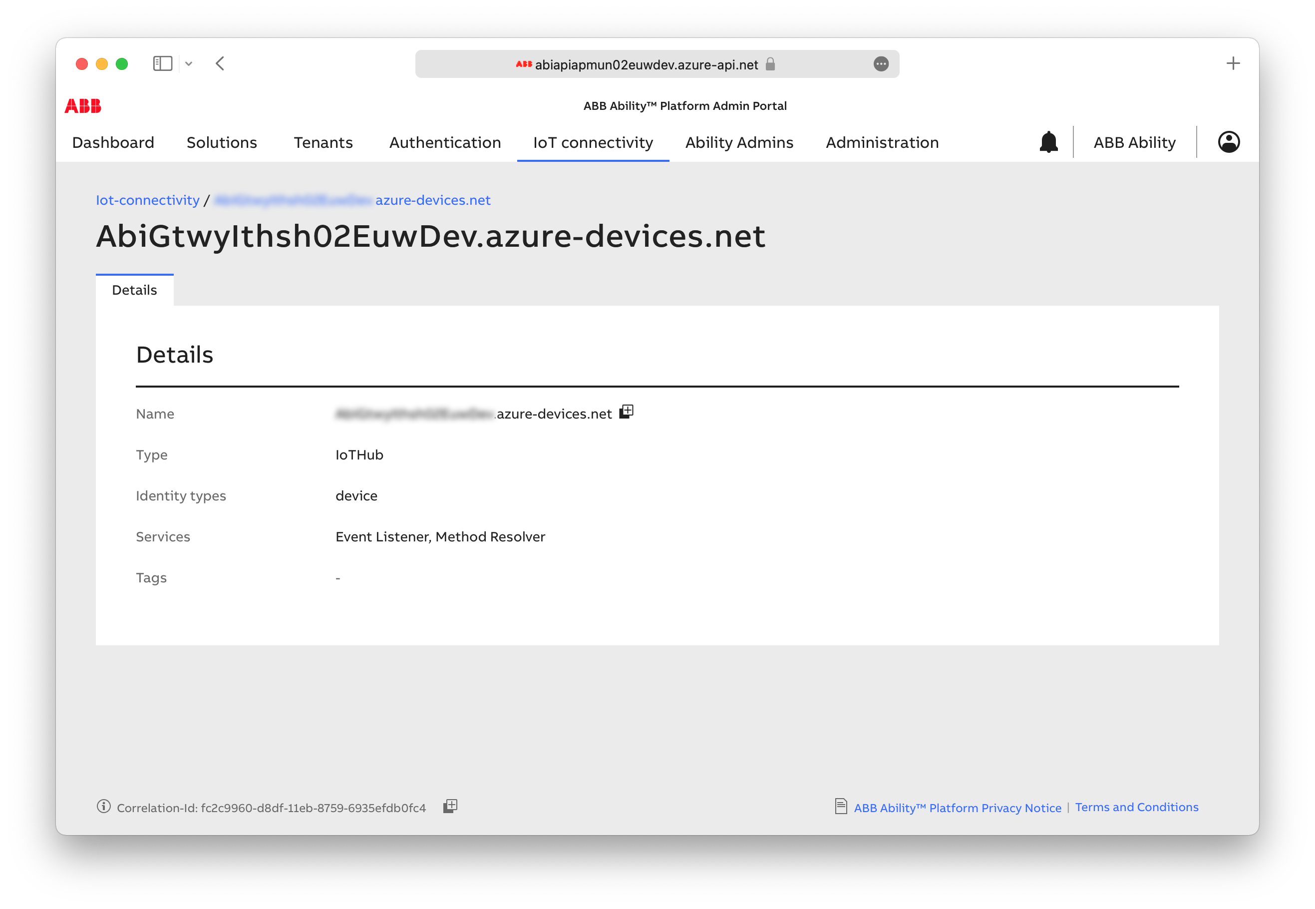
Task: Click the ABB Ability Platform Admin Portal title
Action: click(685, 106)
